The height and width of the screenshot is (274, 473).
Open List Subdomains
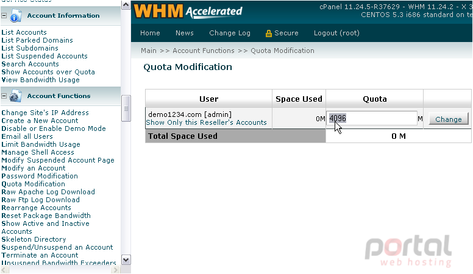(30, 48)
